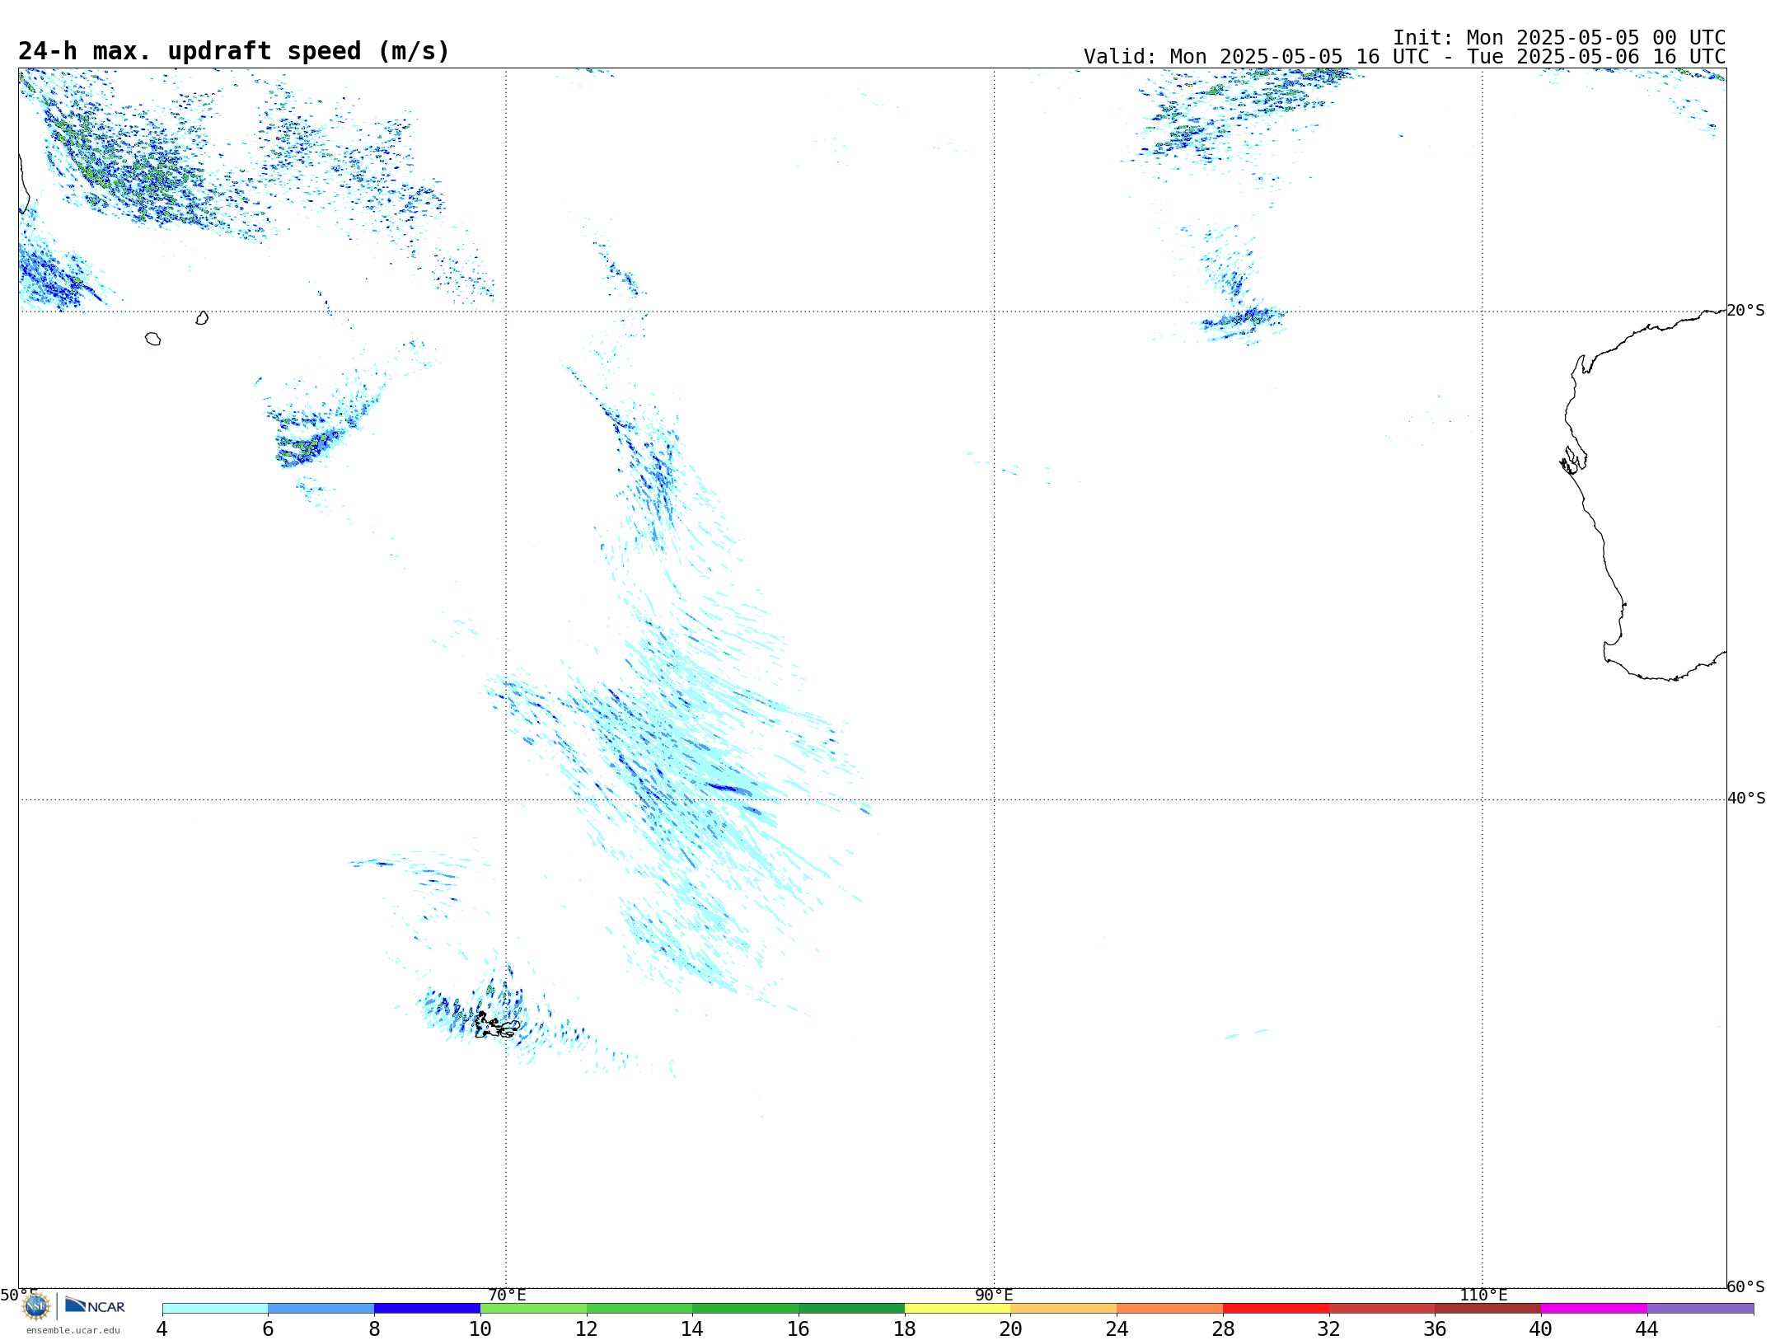
Task: Select the light cyan 4–6 m/s swatch
Action: 215,1308
